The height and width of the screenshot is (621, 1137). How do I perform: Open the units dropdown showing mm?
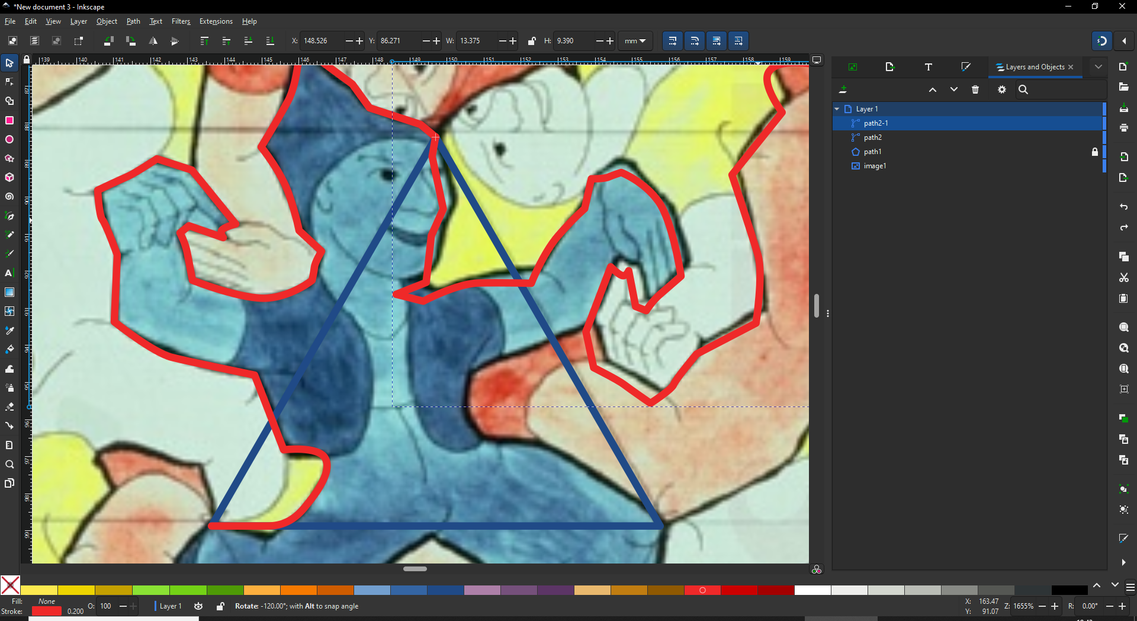(635, 41)
